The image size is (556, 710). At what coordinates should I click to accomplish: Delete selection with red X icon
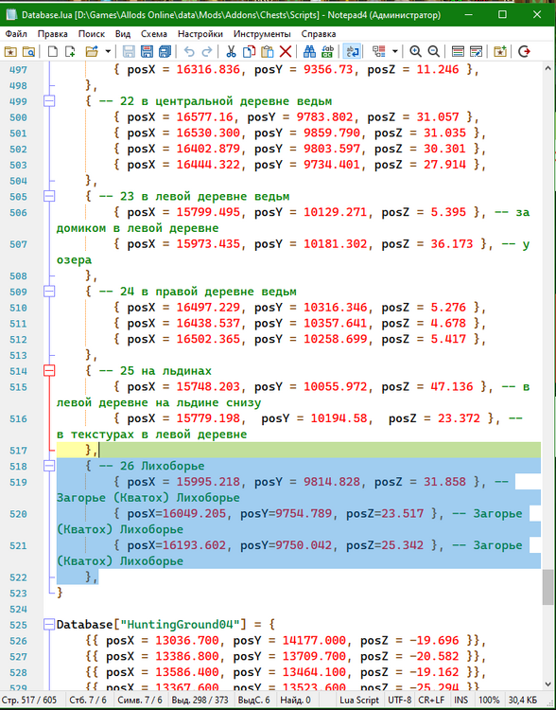(x=285, y=52)
